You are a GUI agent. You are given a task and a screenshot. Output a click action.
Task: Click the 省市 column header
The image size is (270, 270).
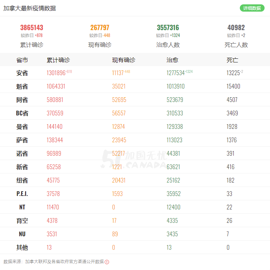coord(22,60)
